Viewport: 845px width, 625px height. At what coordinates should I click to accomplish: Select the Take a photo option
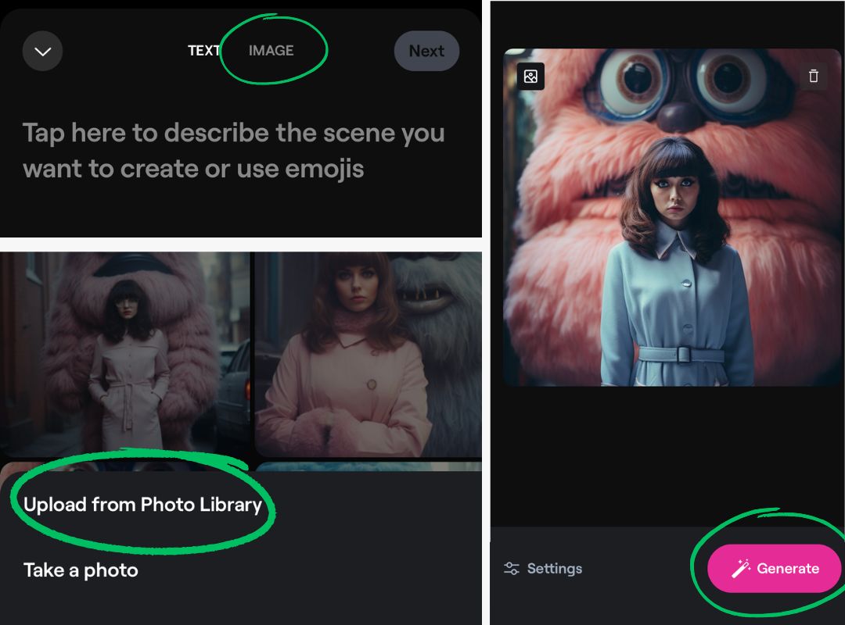81,570
